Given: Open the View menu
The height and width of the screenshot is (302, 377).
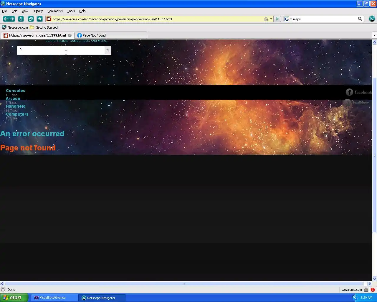Looking at the screenshot, I should pyautogui.click(x=25, y=11).
